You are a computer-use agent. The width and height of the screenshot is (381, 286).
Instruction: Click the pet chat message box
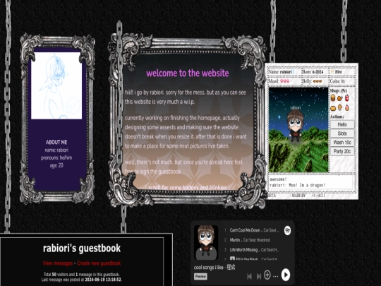tap(310, 182)
